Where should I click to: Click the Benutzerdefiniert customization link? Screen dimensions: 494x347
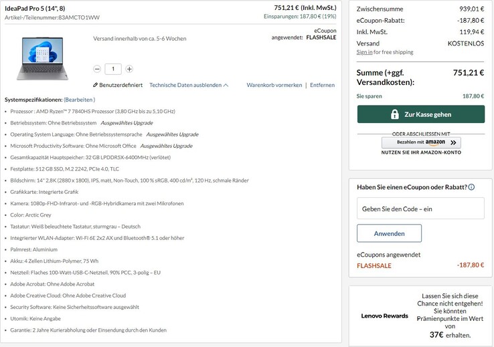point(120,86)
